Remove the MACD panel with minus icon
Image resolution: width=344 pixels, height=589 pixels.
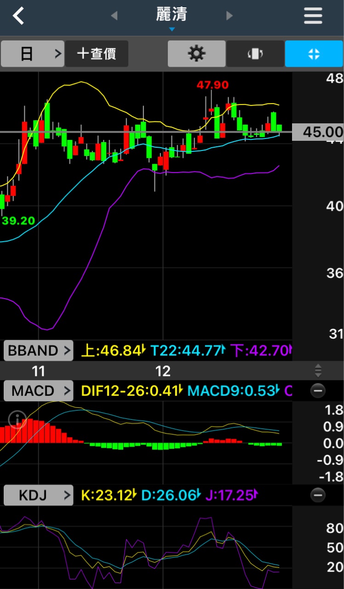tap(318, 391)
